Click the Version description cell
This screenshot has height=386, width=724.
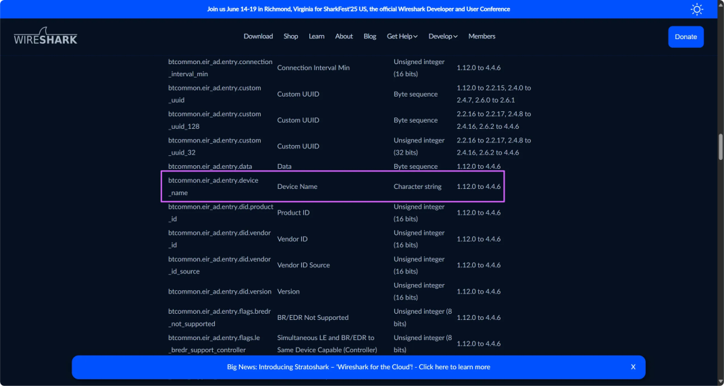point(288,292)
